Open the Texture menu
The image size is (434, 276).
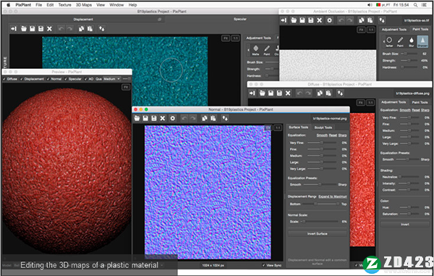64,5
